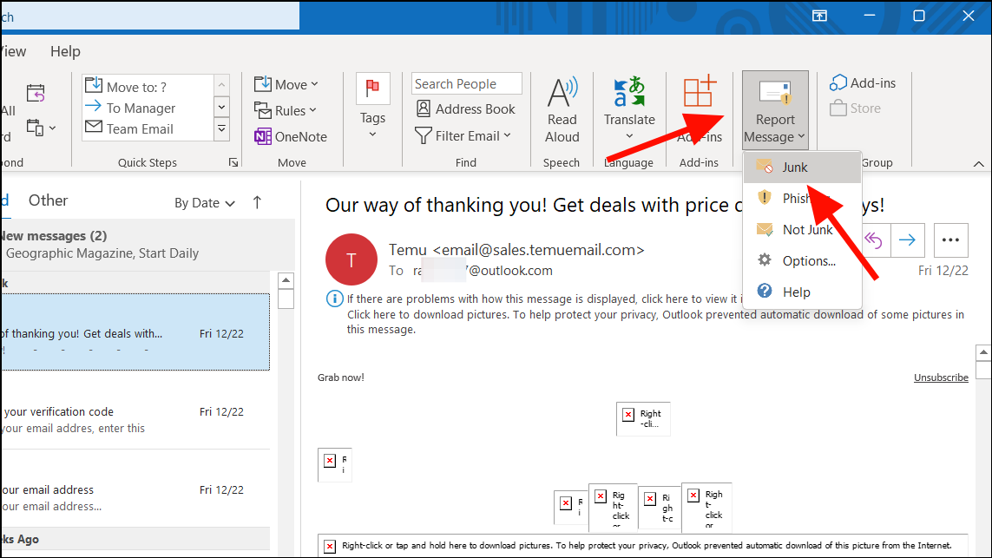
Task: Expand the Quick Steps gallery
Action: tap(221, 129)
